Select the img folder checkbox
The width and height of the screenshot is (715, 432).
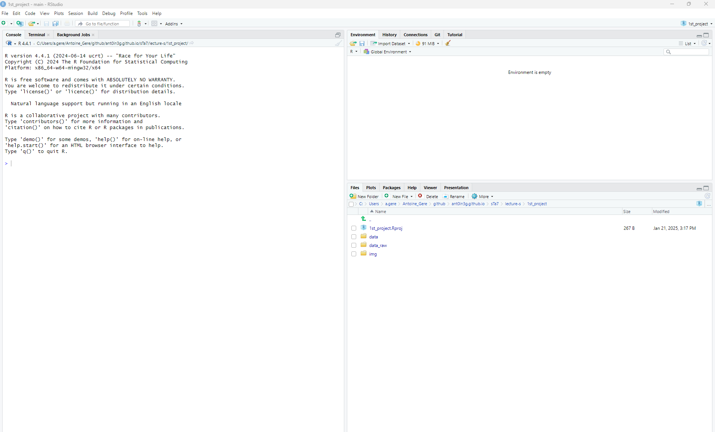pyautogui.click(x=354, y=254)
